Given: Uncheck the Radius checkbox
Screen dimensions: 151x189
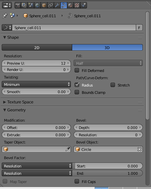Looking at the screenshot, I should [x=77, y=85].
